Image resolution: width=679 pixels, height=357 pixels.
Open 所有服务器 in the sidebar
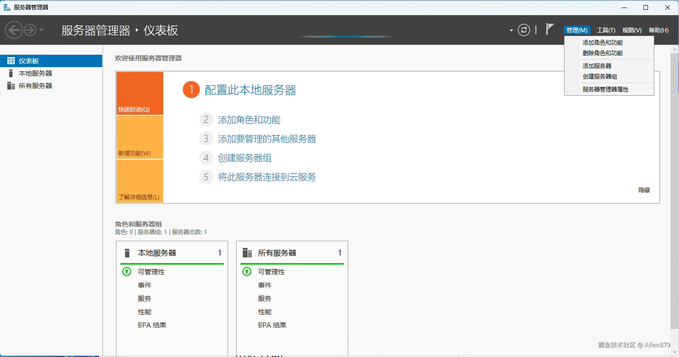(35, 86)
